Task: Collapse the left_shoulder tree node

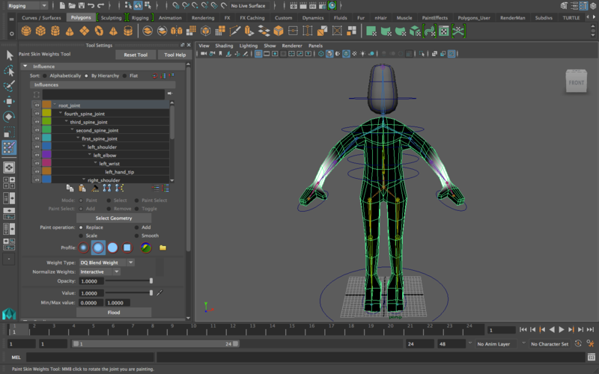Action: pyautogui.click(x=84, y=146)
